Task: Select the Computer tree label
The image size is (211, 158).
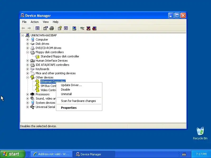Action: 42,39
